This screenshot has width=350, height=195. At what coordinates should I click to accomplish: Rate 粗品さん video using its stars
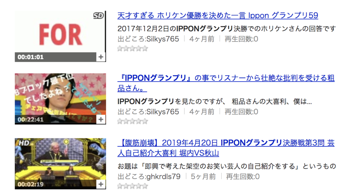pyautogui.click(x=133, y=121)
